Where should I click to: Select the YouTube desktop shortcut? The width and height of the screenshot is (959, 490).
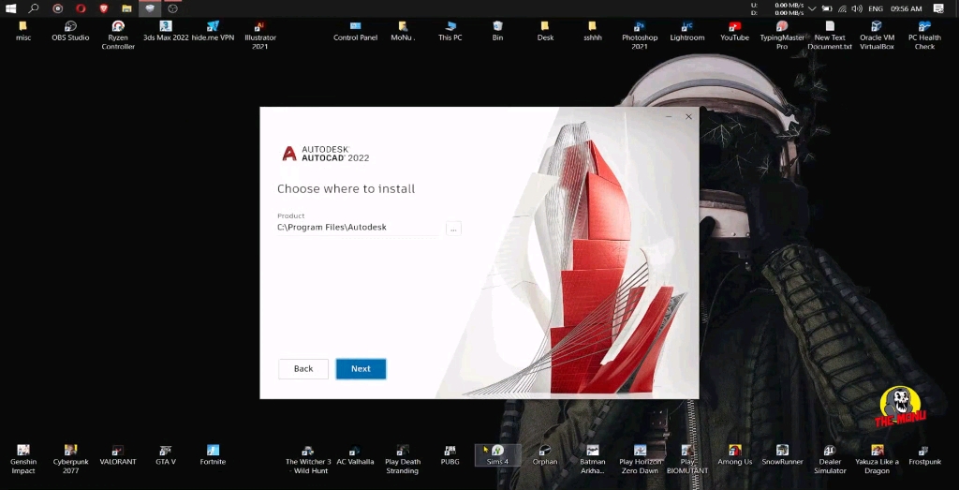(734, 32)
